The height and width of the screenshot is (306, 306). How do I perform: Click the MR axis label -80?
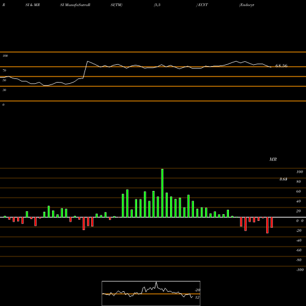(299, 260)
